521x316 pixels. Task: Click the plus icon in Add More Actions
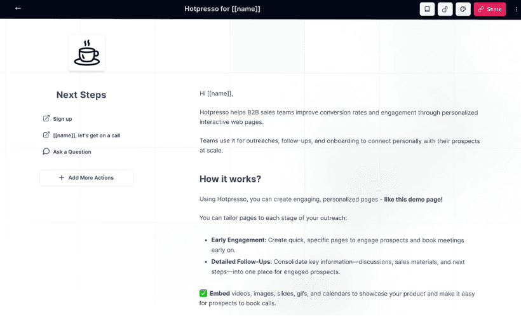(62, 177)
